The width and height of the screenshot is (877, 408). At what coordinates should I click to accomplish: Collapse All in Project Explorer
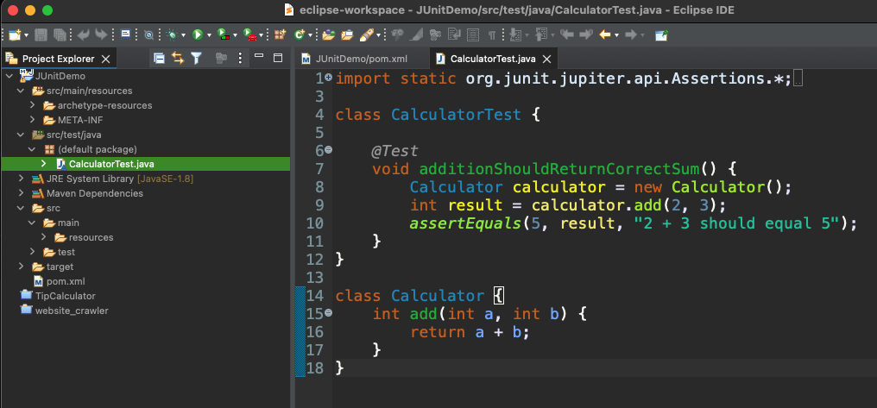click(x=160, y=58)
